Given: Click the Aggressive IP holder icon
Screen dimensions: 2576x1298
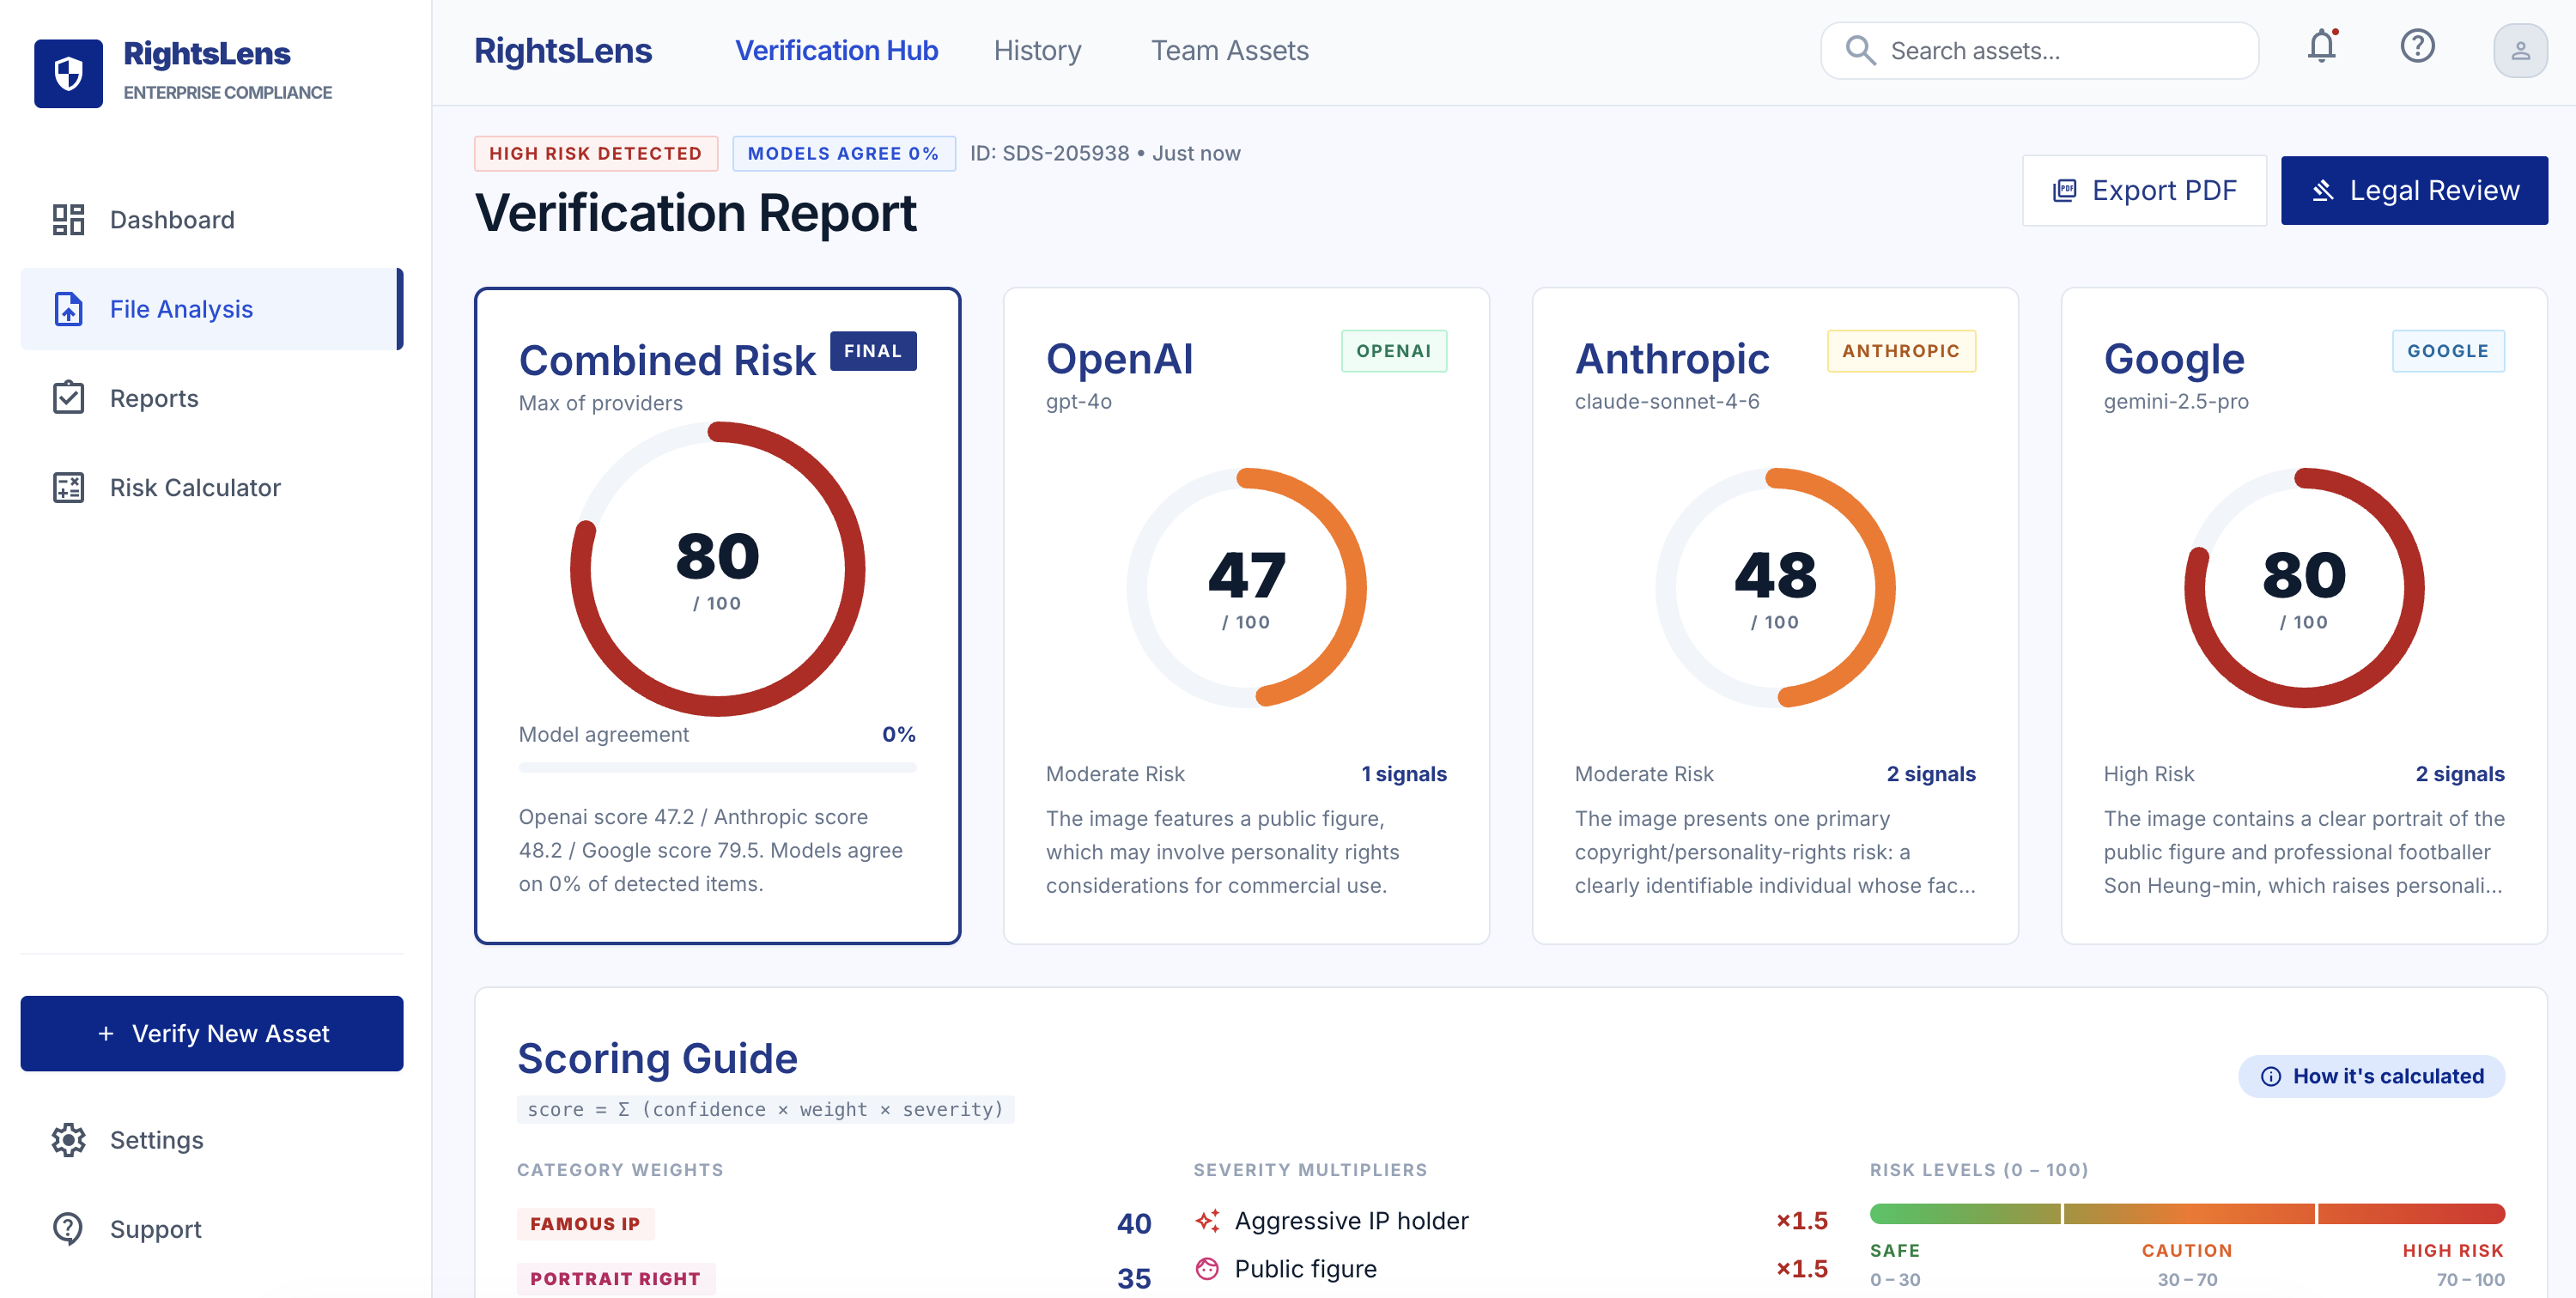Looking at the screenshot, I should click(1207, 1221).
